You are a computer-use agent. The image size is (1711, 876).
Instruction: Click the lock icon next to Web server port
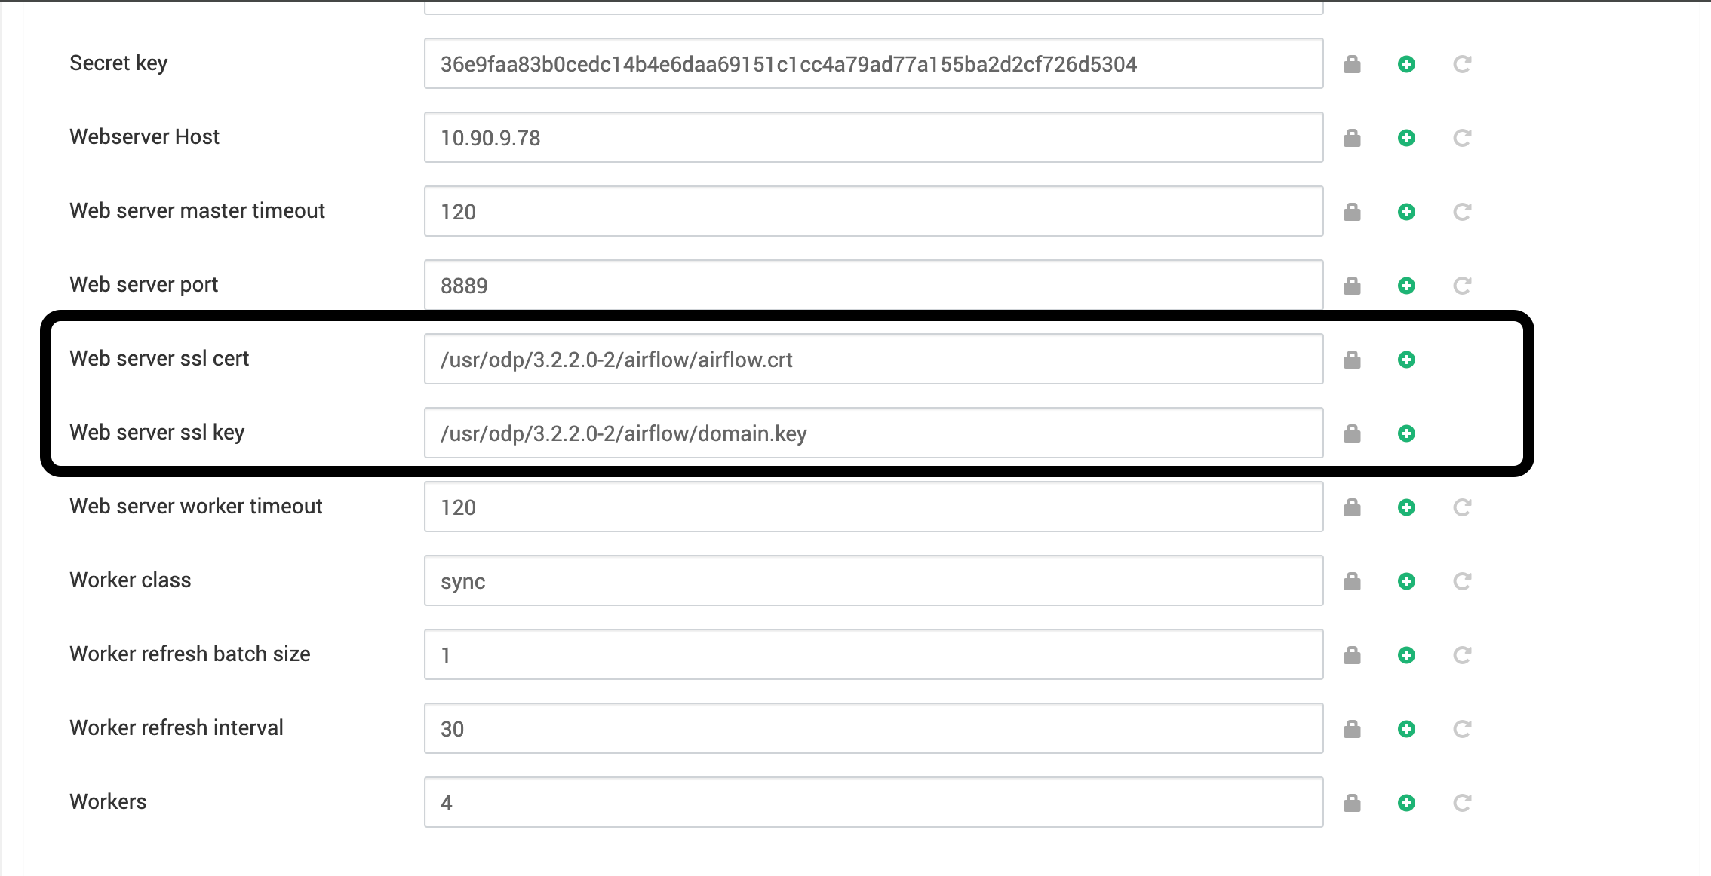pos(1352,286)
